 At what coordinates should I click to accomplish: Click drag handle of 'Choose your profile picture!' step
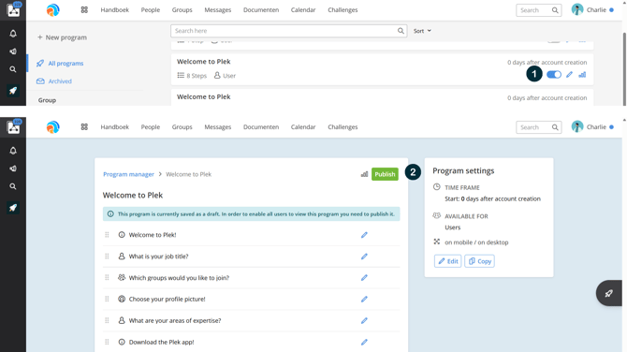pos(107,300)
